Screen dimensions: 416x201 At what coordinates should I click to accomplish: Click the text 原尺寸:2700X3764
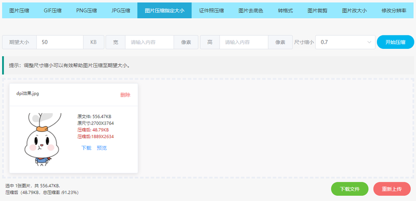point(96,123)
